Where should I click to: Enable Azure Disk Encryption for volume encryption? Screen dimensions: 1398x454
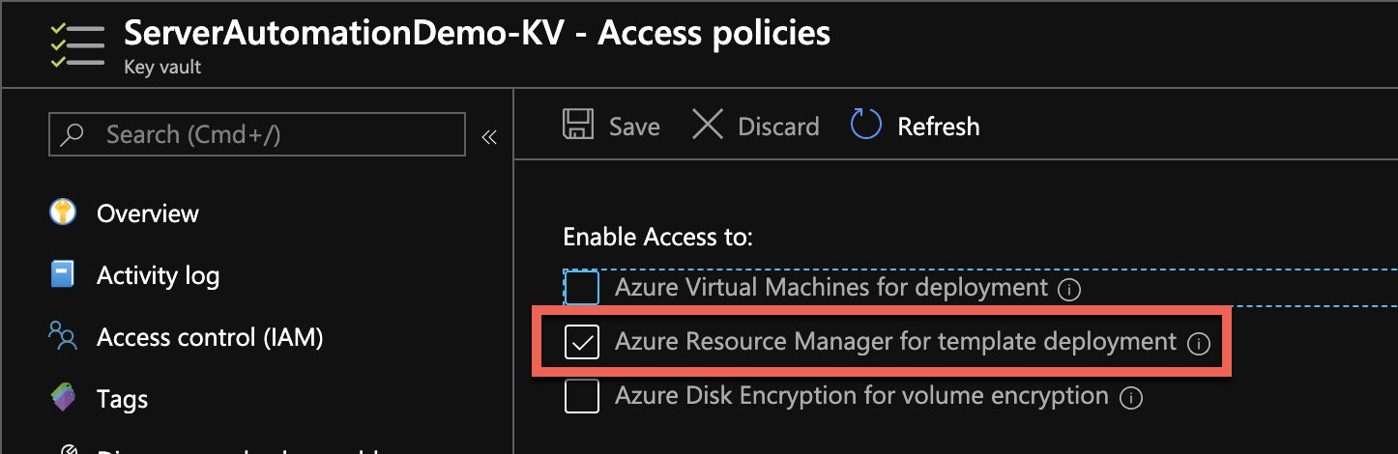click(582, 396)
